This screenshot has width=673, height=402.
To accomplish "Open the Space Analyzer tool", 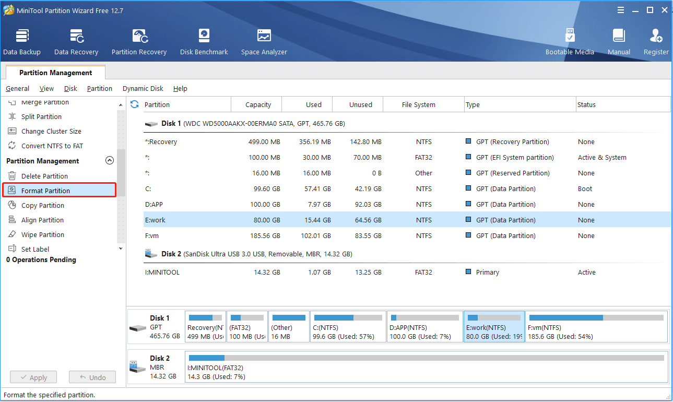I will click(264, 42).
